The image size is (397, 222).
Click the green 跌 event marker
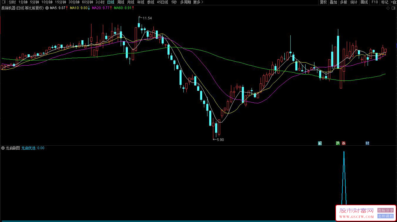click(338, 143)
